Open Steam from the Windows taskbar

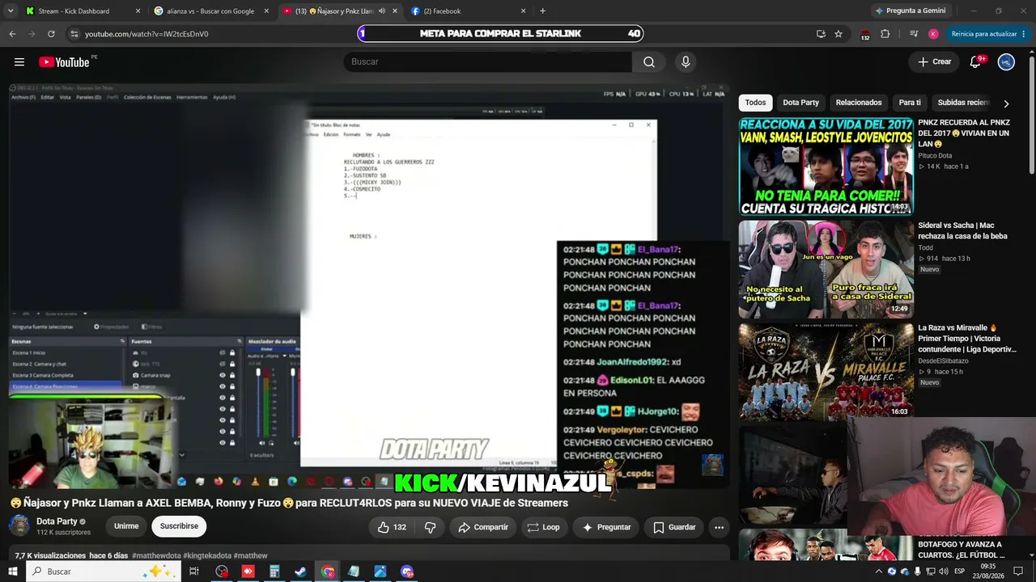[x=300, y=571]
